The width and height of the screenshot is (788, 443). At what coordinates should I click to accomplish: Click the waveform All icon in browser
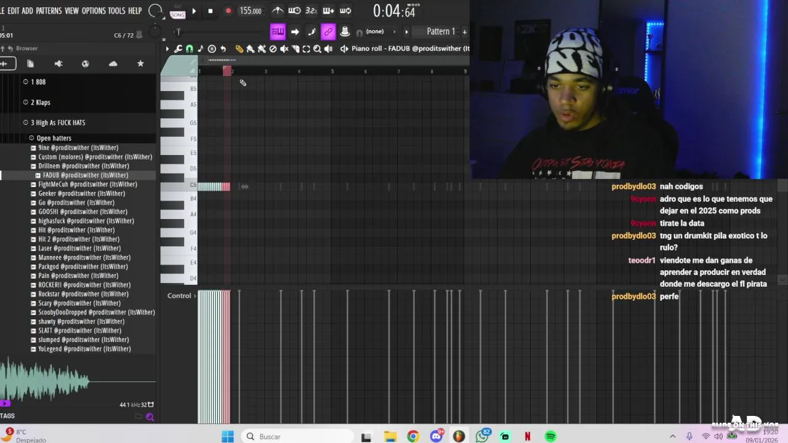pyautogui.click(x=5, y=63)
